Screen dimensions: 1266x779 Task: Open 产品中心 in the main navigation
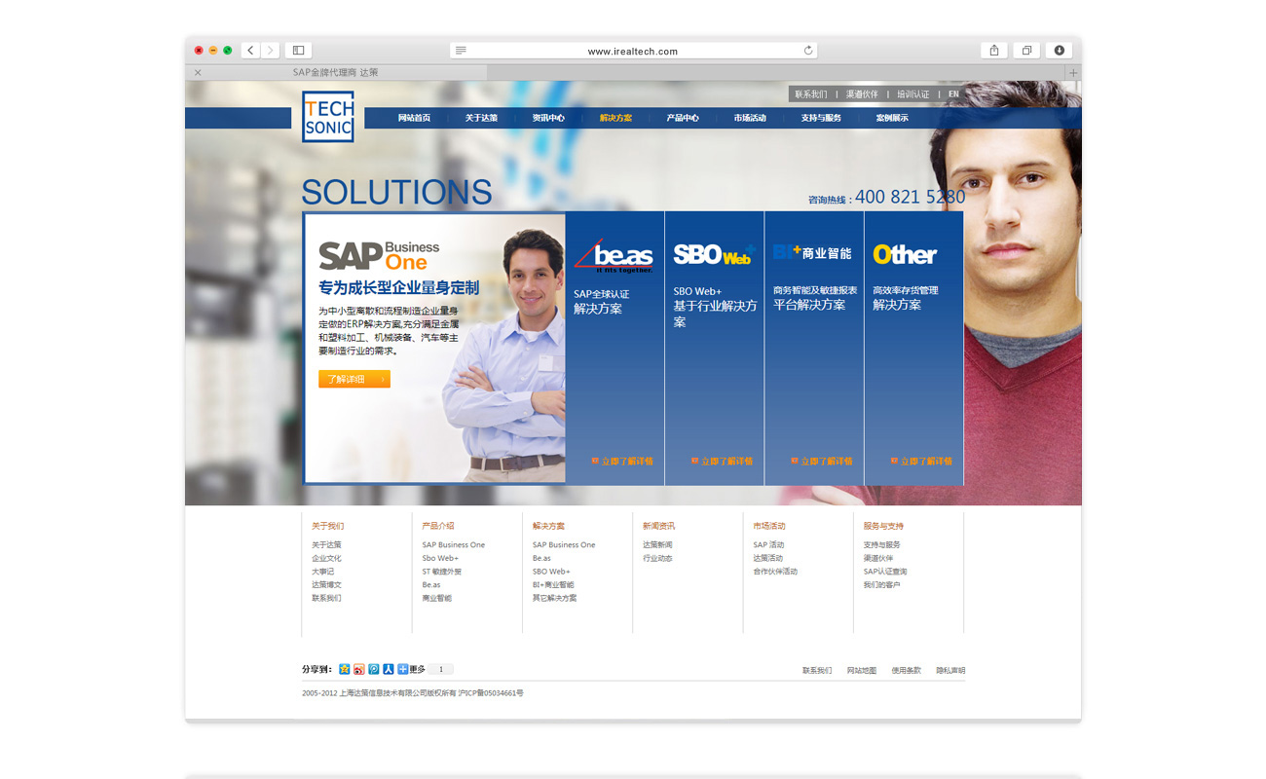[683, 118]
